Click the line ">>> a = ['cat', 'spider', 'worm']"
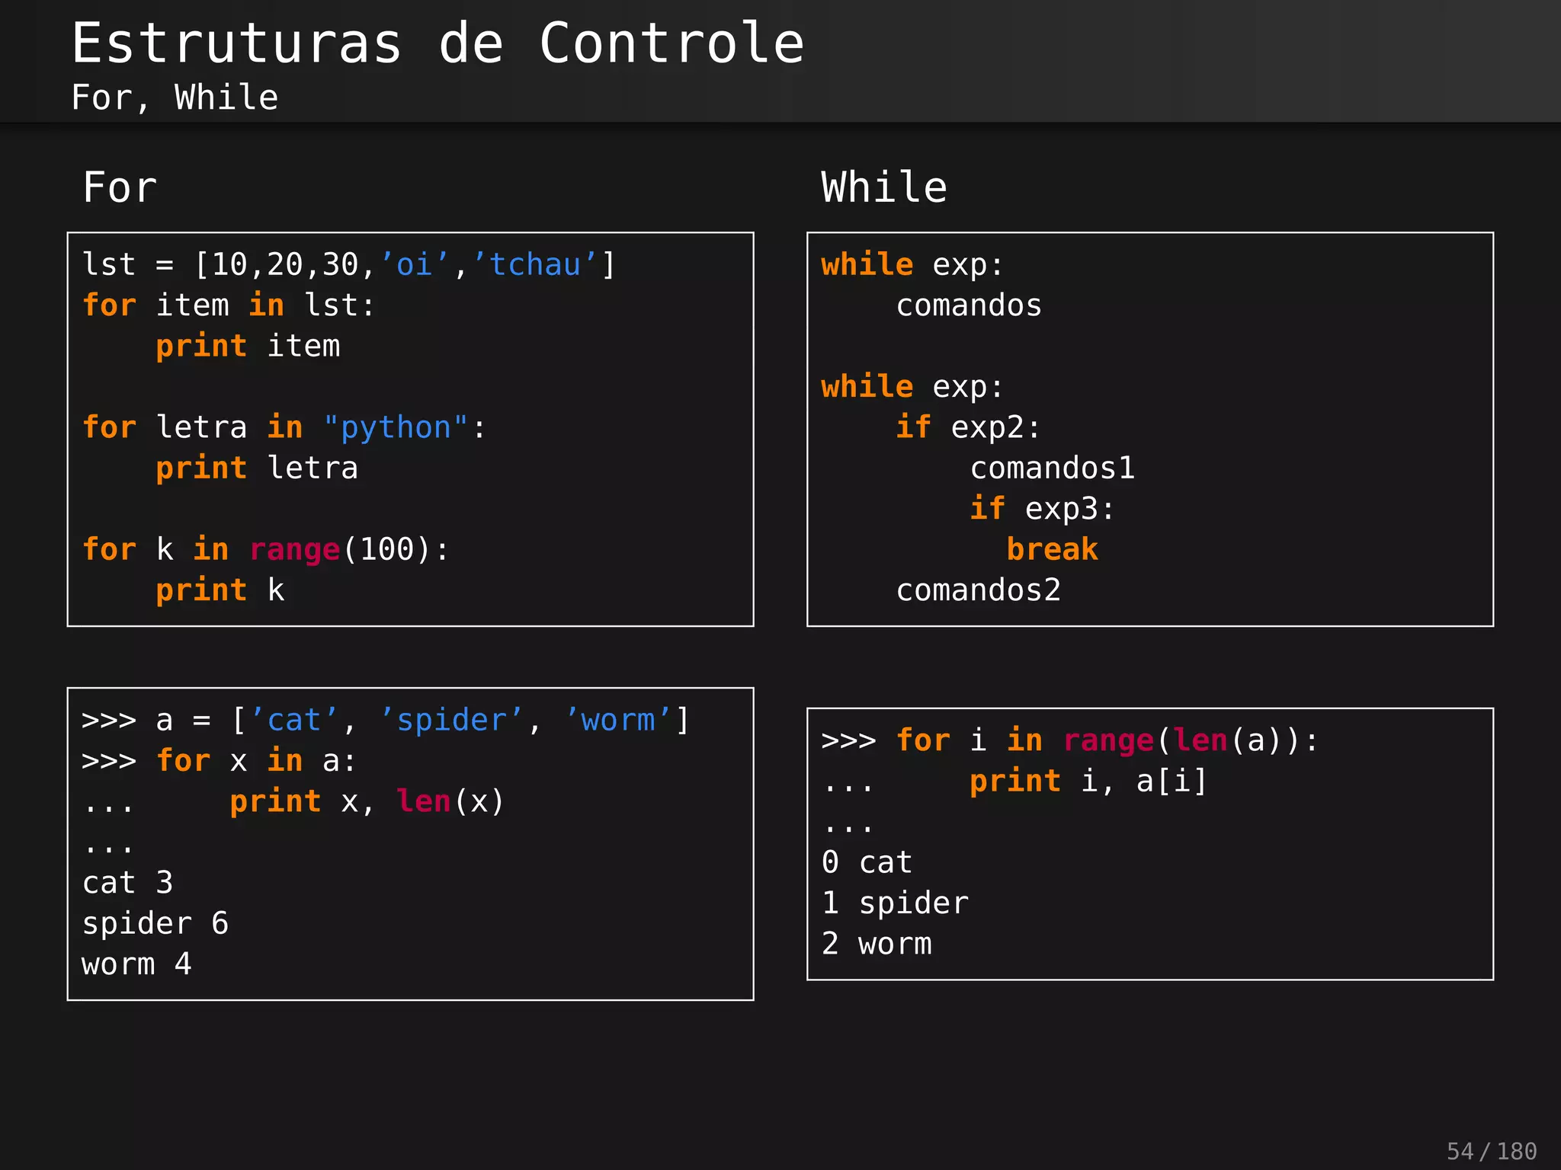1561x1170 pixels. point(386,721)
